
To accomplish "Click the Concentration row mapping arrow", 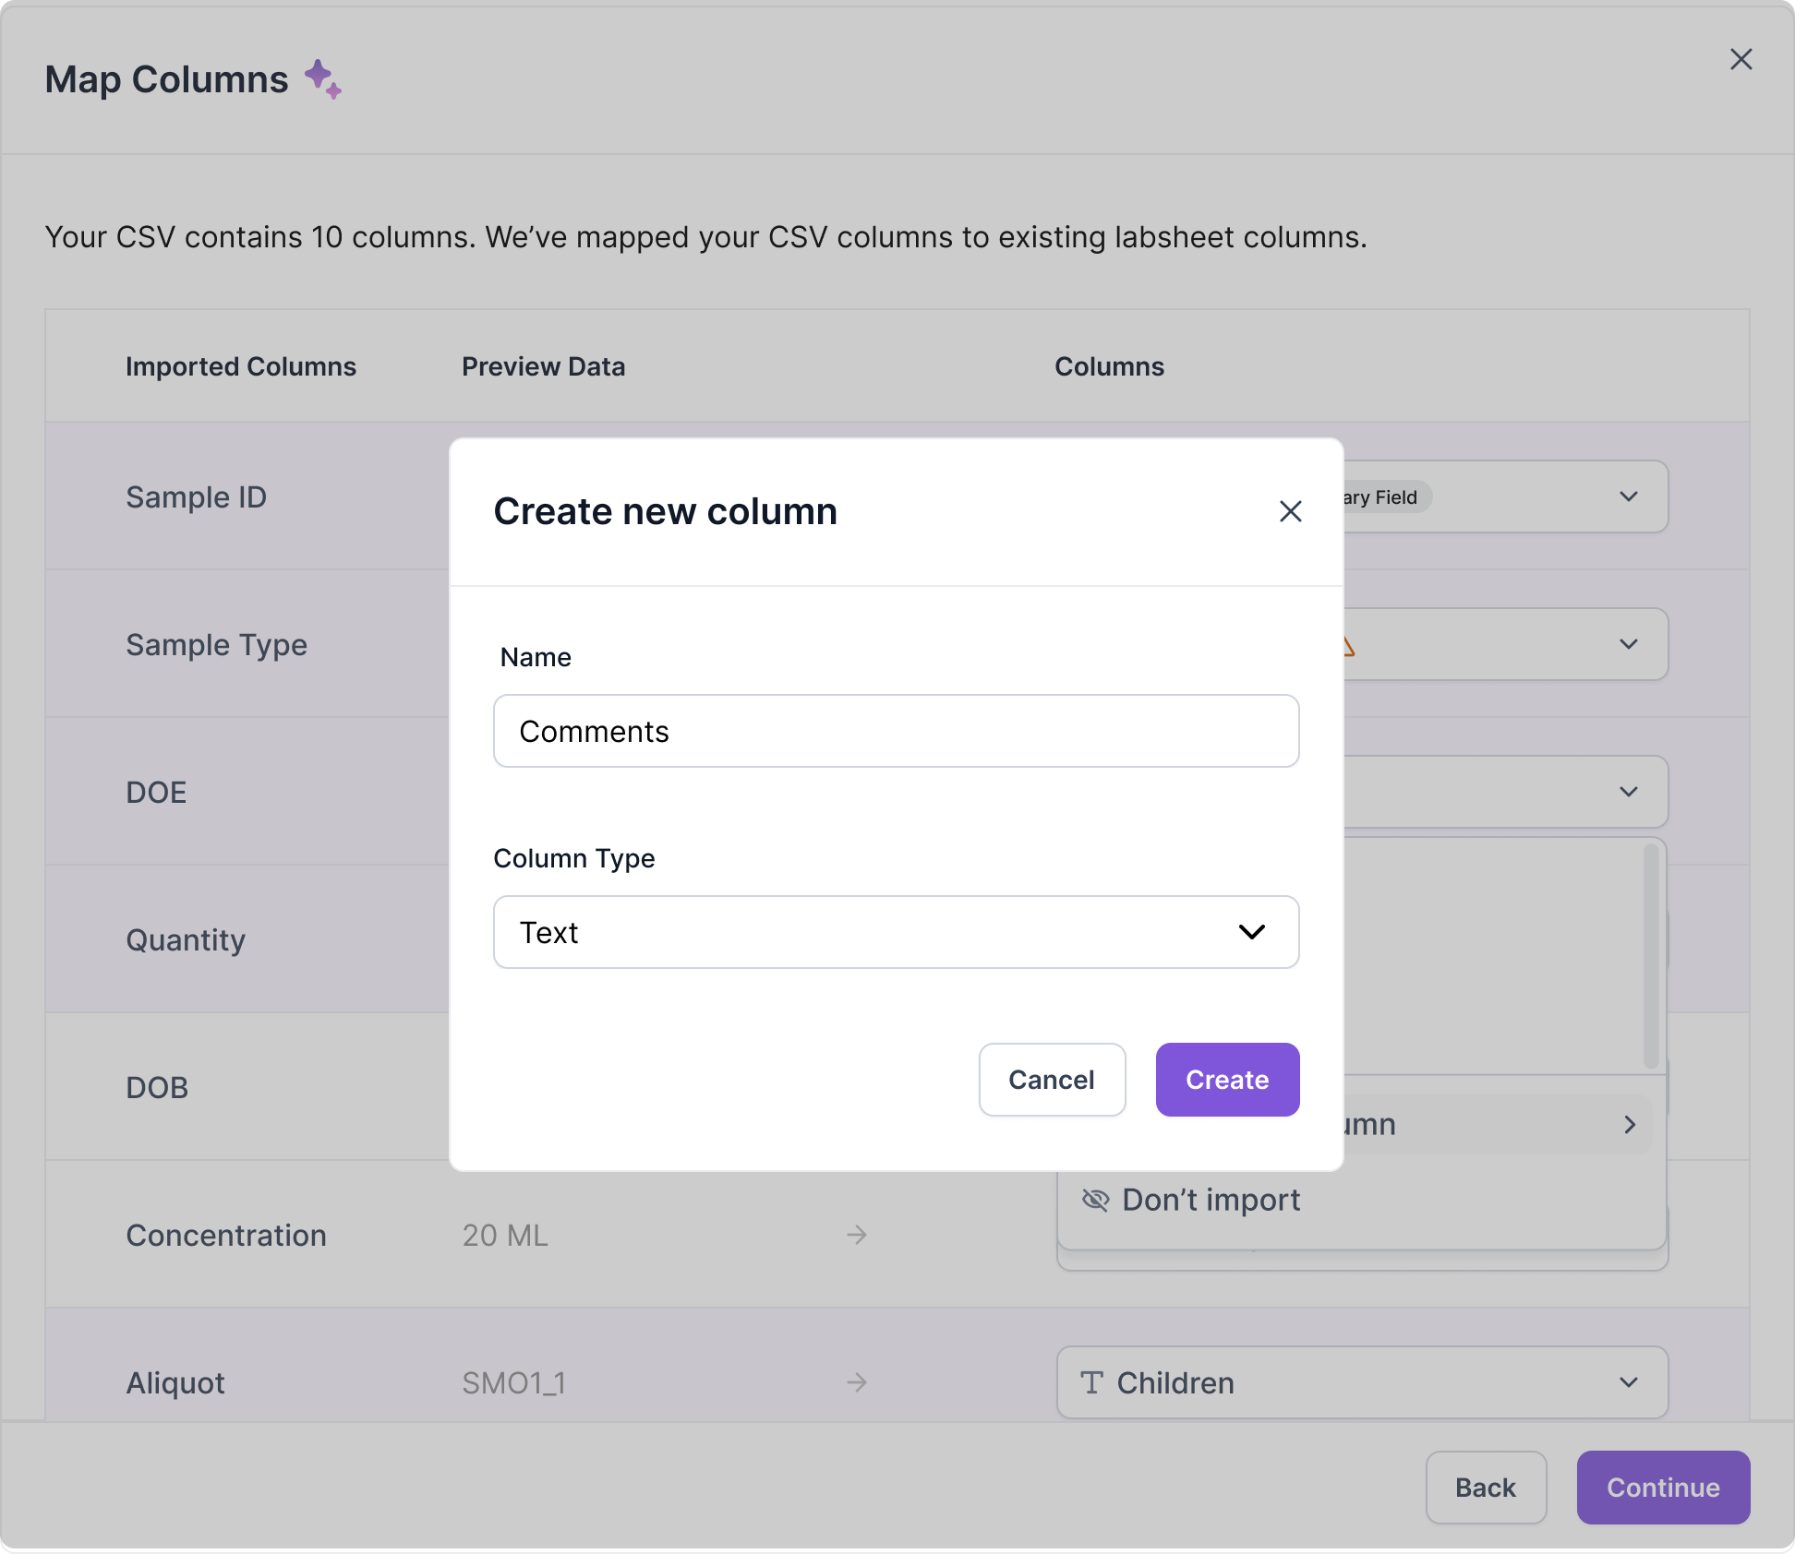I will pos(857,1235).
